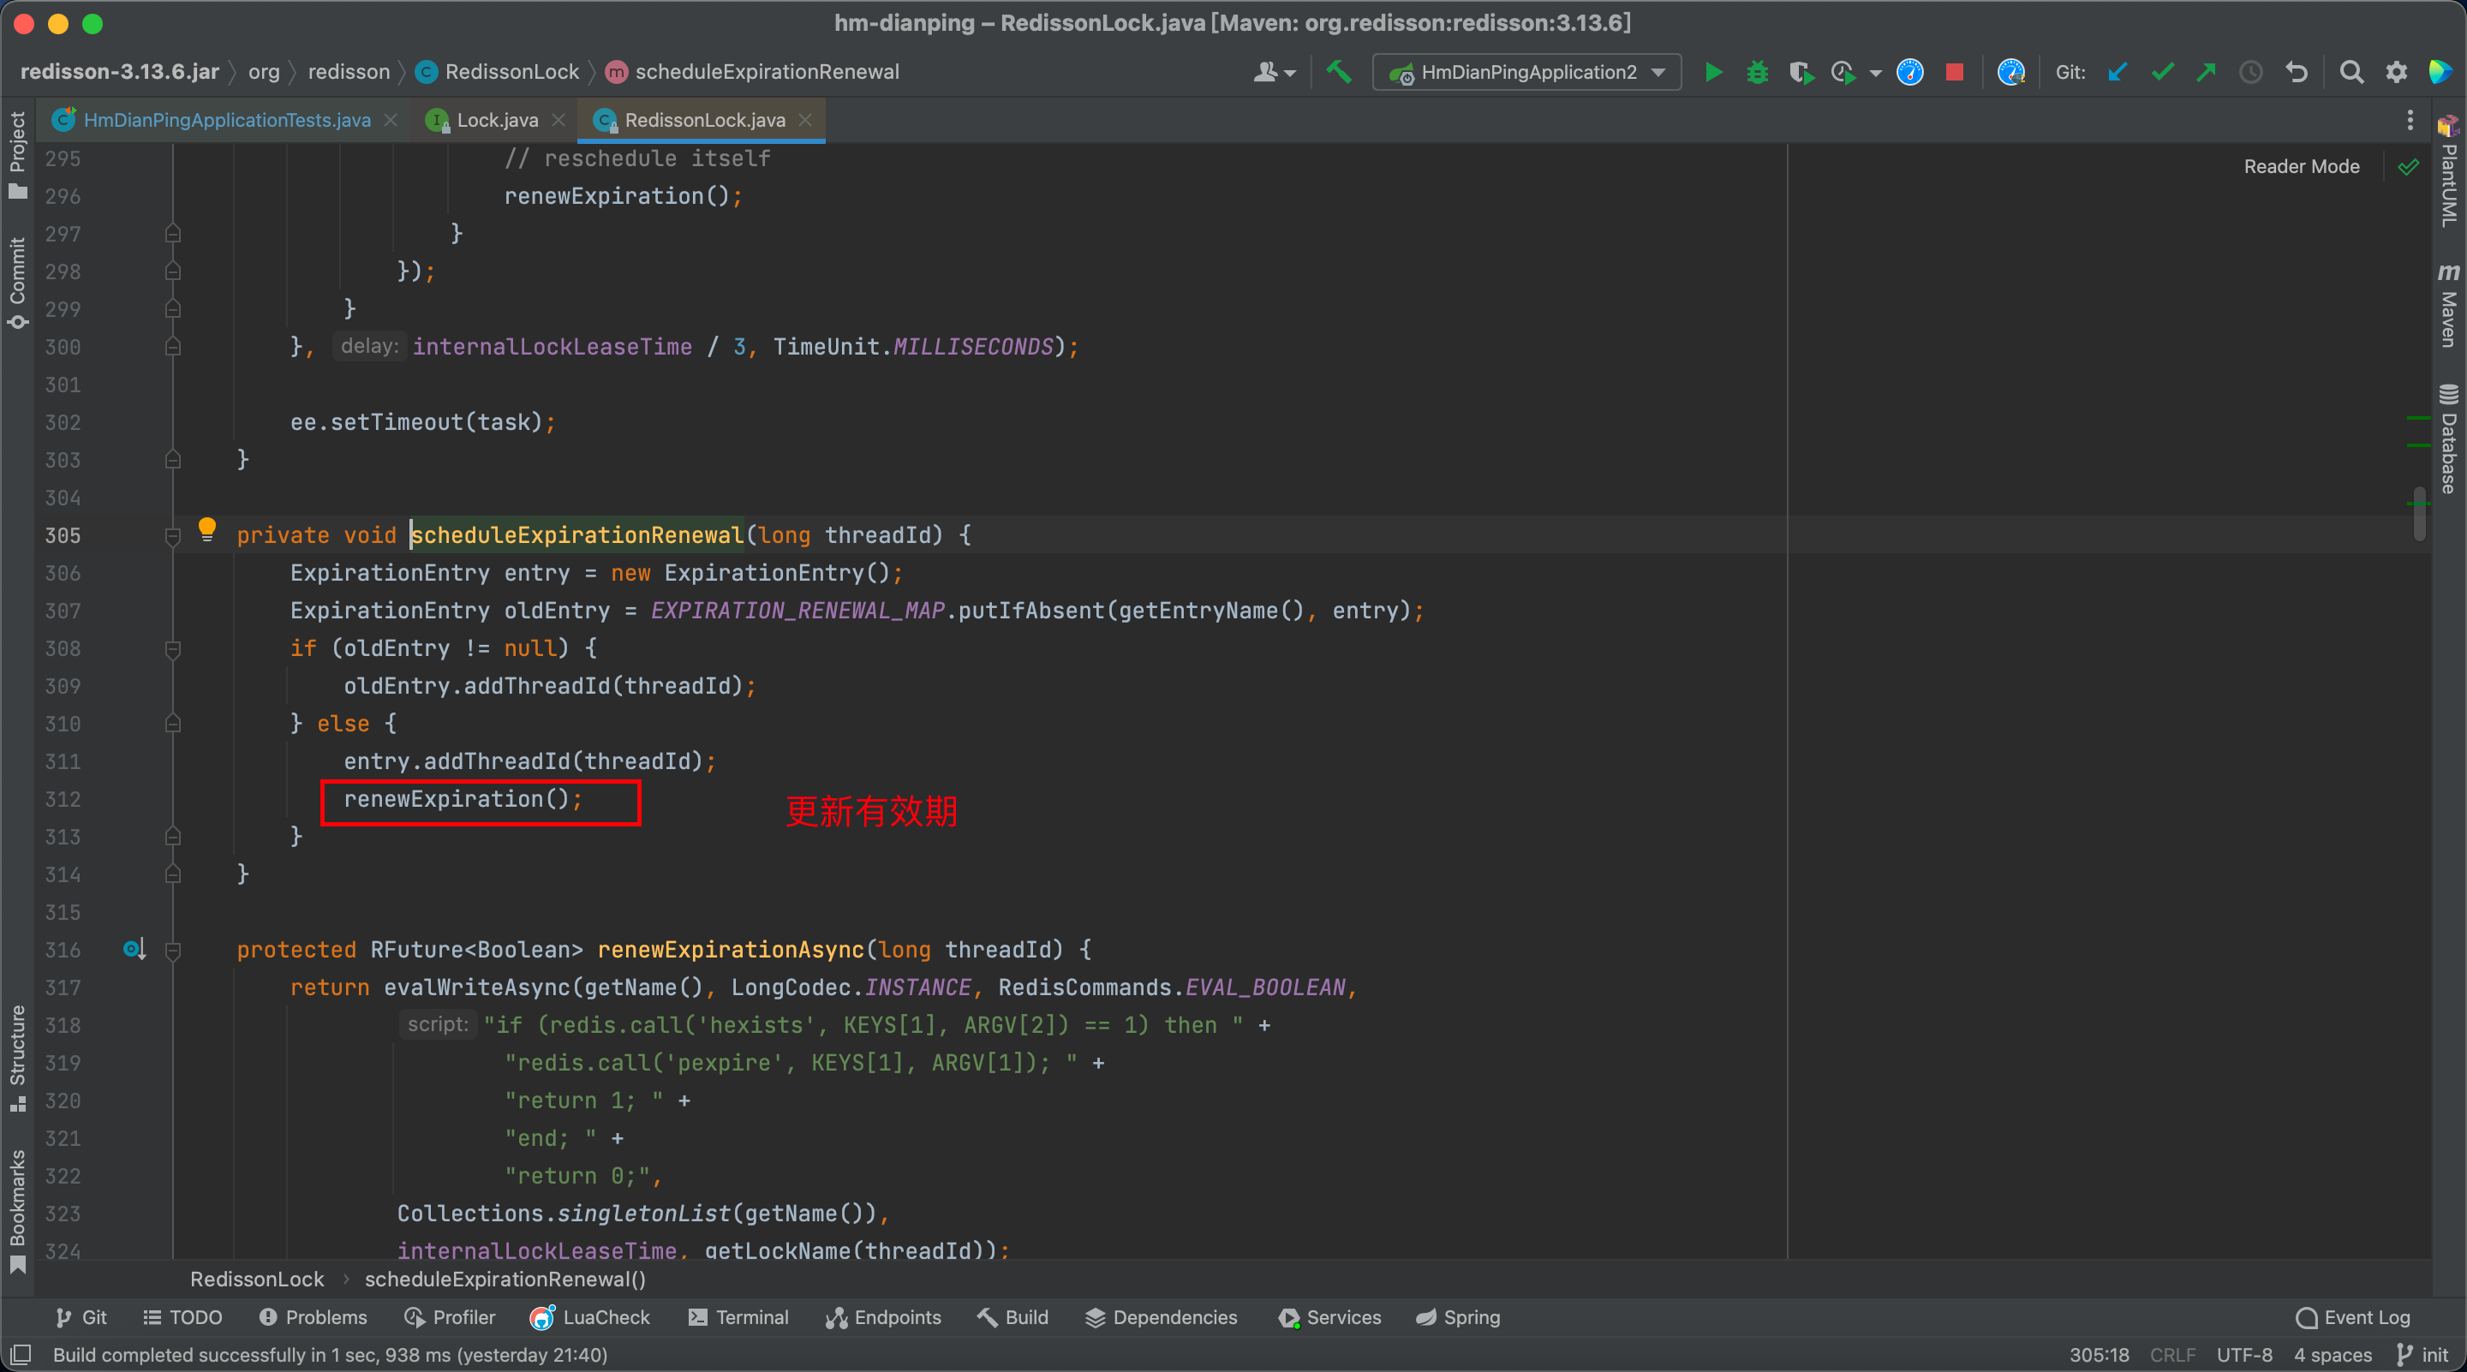Click the fold marker at line 300

pyautogui.click(x=173, y=347)
